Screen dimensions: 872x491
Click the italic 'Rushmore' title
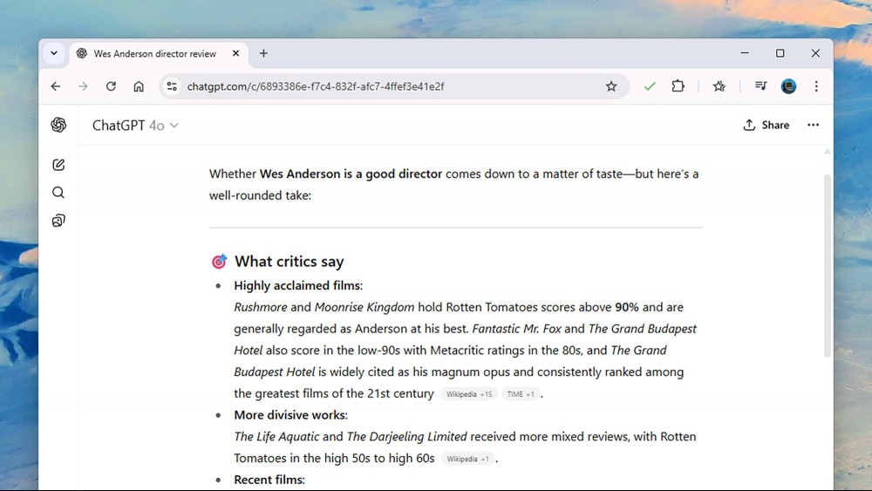(260, 307)
